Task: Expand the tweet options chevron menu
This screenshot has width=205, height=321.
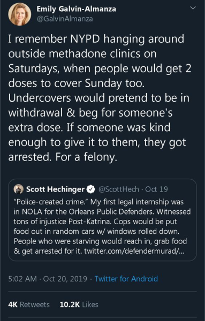Action: pos(193,8)
